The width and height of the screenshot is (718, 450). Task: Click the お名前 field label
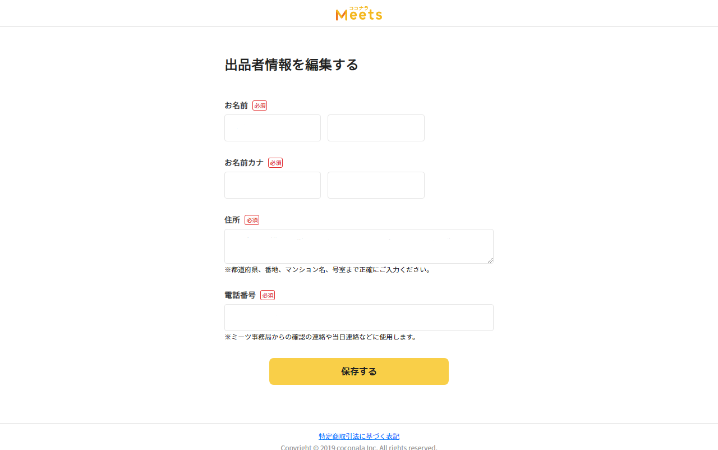point(236,105)
